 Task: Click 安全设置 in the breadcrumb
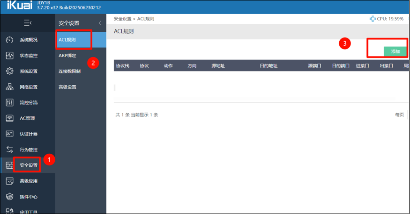(x=122, y=19)
